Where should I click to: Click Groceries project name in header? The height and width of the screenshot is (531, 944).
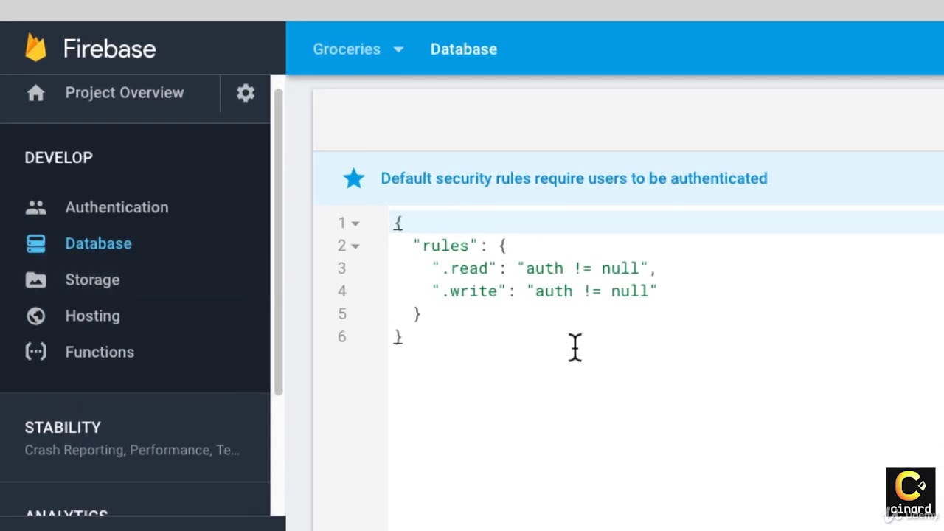pos(347,49)
